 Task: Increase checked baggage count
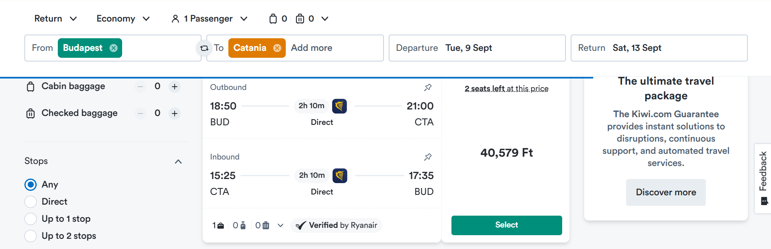tap(175, 114)
